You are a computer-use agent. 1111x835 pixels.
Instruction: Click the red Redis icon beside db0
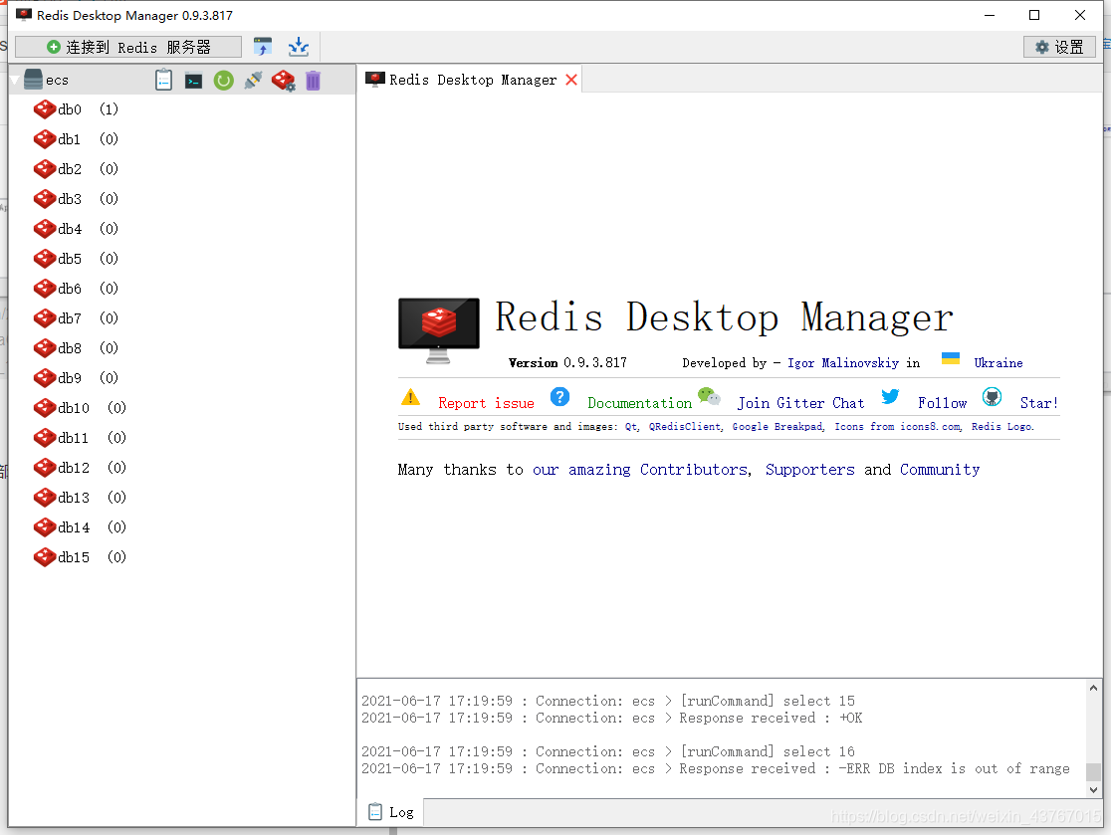point(45,109)
